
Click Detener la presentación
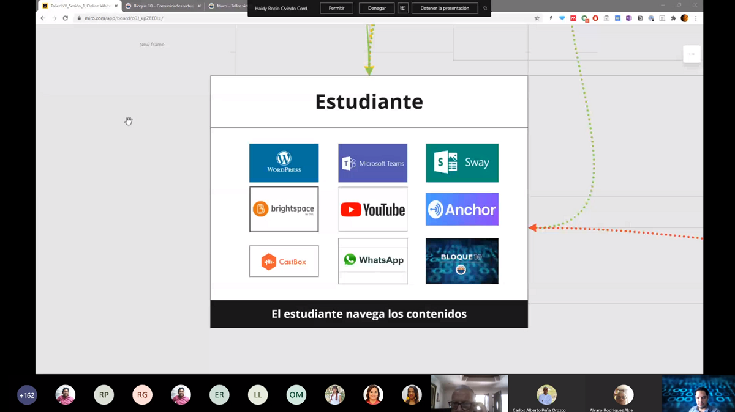tap(445, 9)
